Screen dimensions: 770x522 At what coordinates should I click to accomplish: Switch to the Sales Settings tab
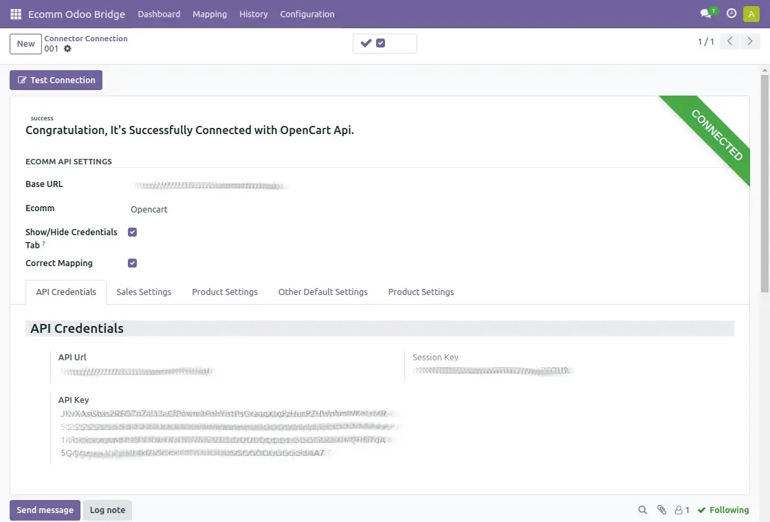144,292
